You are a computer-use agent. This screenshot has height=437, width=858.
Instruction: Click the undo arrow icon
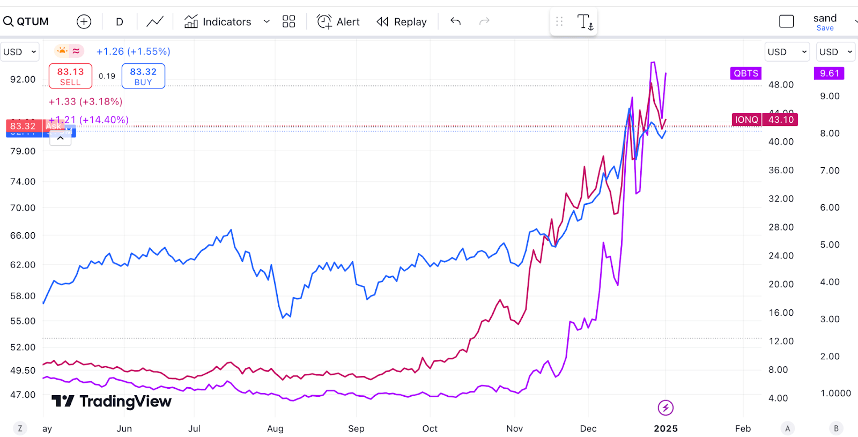456,21
